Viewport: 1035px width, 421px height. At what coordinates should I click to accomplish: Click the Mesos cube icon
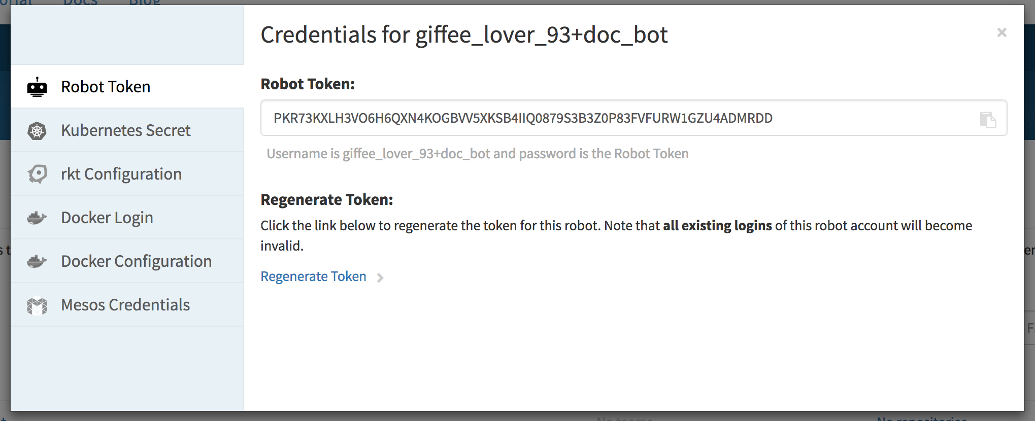pos(37,305)
